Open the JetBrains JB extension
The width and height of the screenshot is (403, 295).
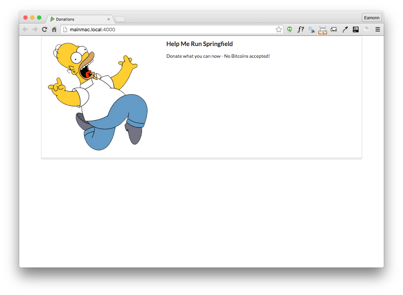click(x=356, y=30)
